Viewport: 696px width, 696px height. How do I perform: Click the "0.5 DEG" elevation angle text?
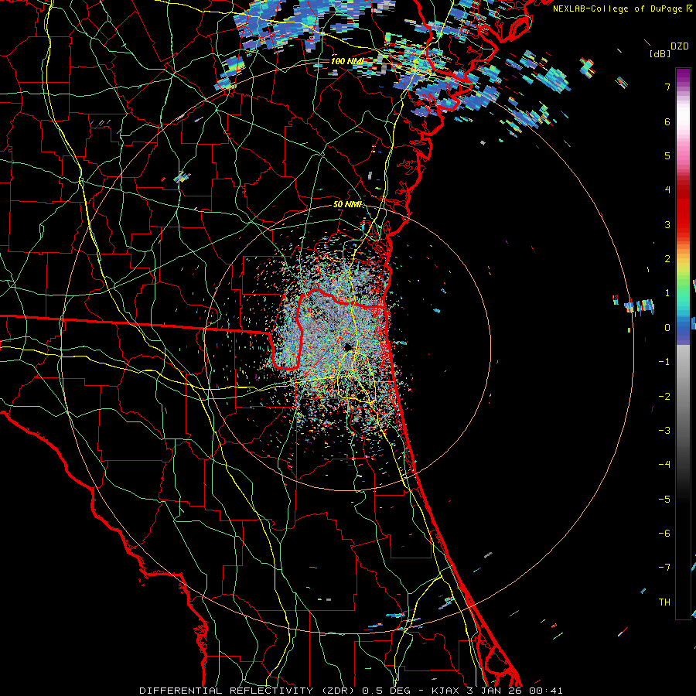point(385,691)
